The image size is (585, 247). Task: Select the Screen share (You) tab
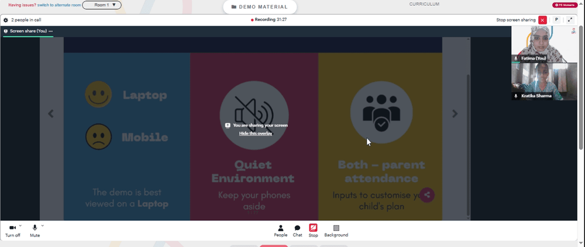pyautogui.click(x=28, y=32)
